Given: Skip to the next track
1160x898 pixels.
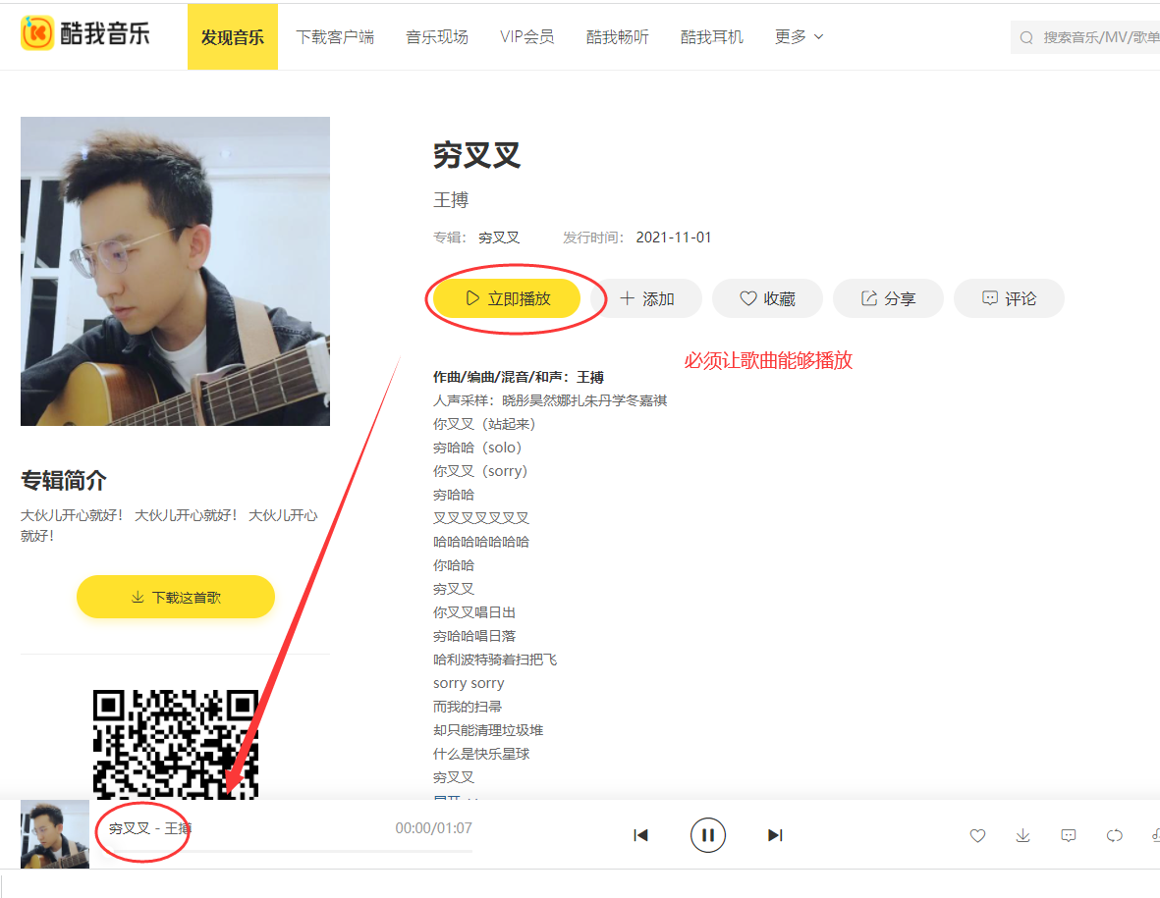Looking at the screenshot, I should (775, 835).
